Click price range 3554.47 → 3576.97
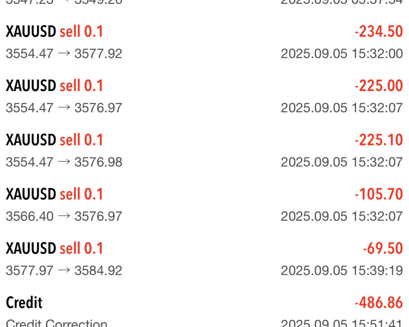The height and width of the screenshot is (327, 409). 64,108
